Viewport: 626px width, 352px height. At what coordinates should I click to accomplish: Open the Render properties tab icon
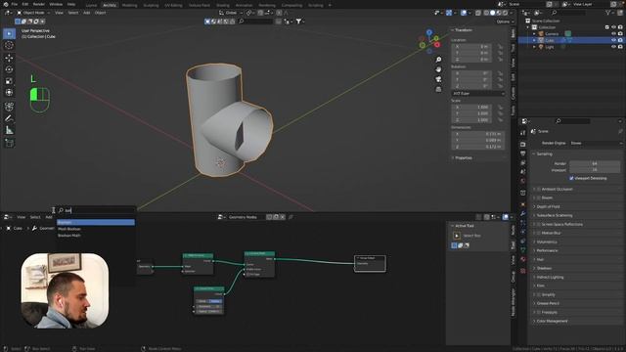523,144
